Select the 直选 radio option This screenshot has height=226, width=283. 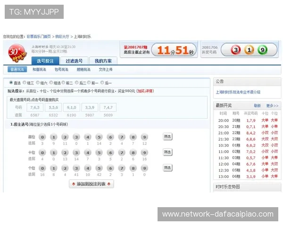coord(11,82)
